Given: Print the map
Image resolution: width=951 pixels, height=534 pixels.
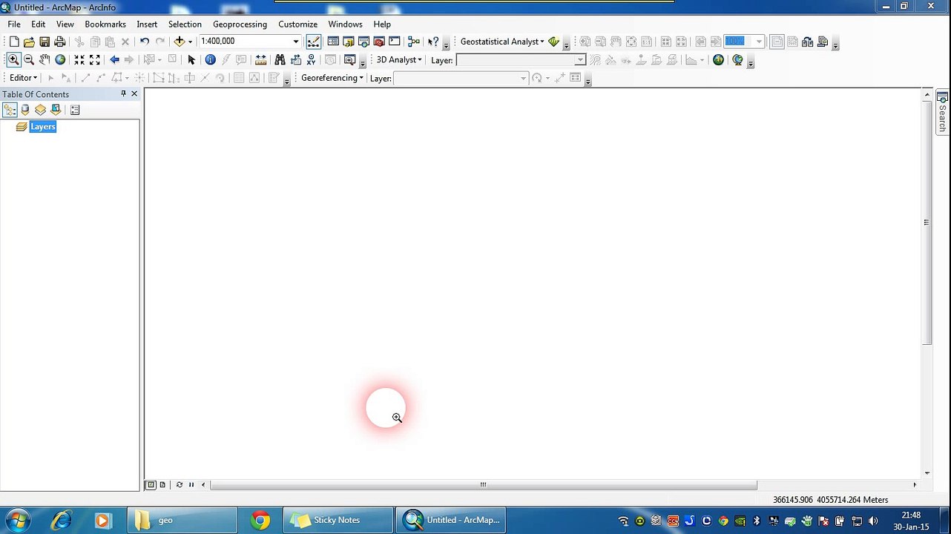Looking at the screenshot, I should (x=60, y=42).
